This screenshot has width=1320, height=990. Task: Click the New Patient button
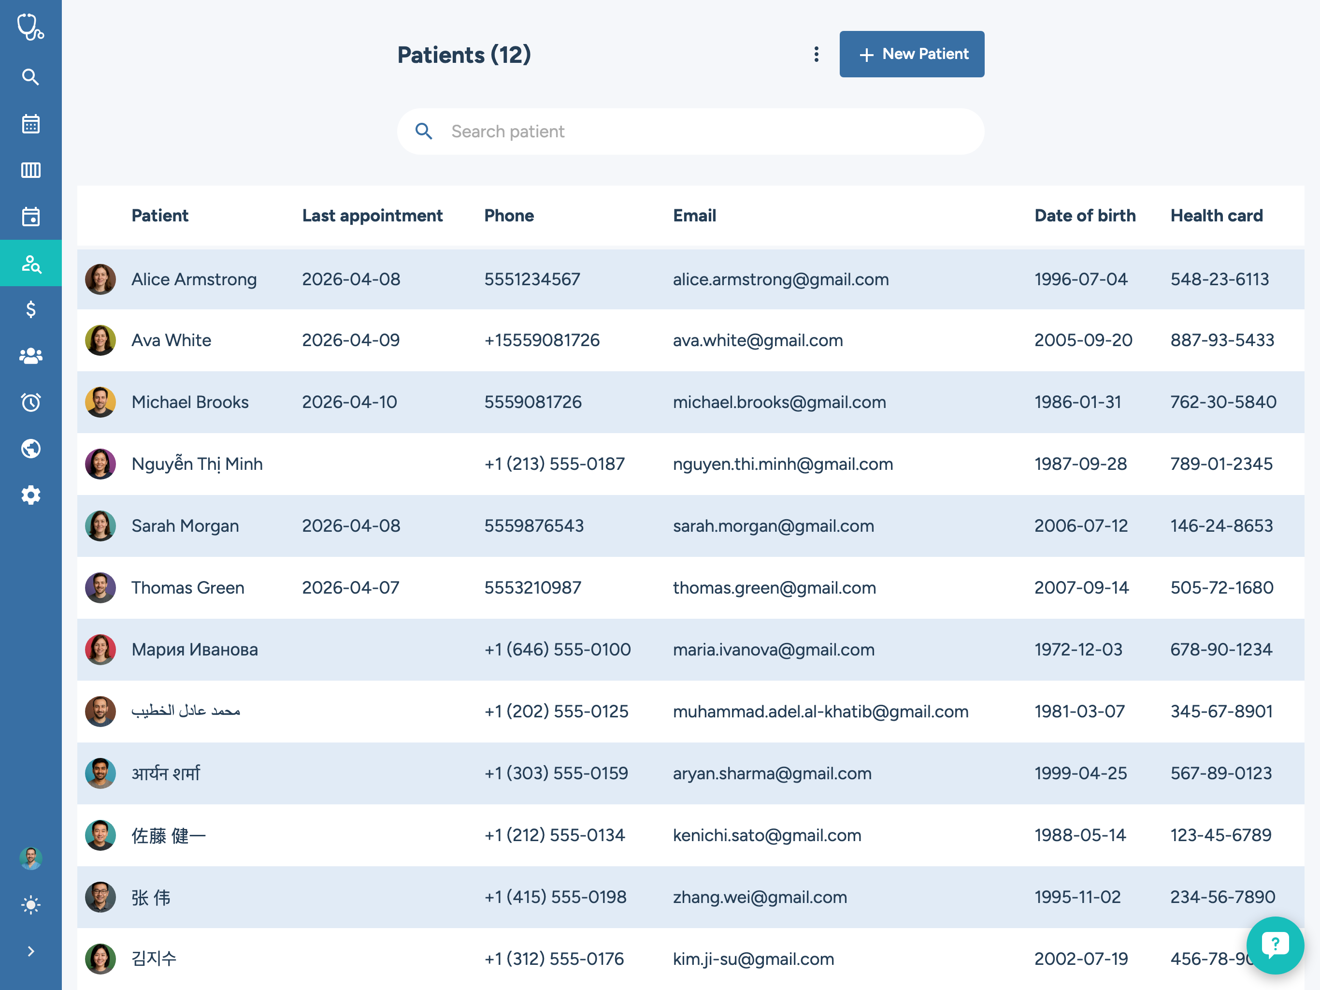(x=912, y=54)
